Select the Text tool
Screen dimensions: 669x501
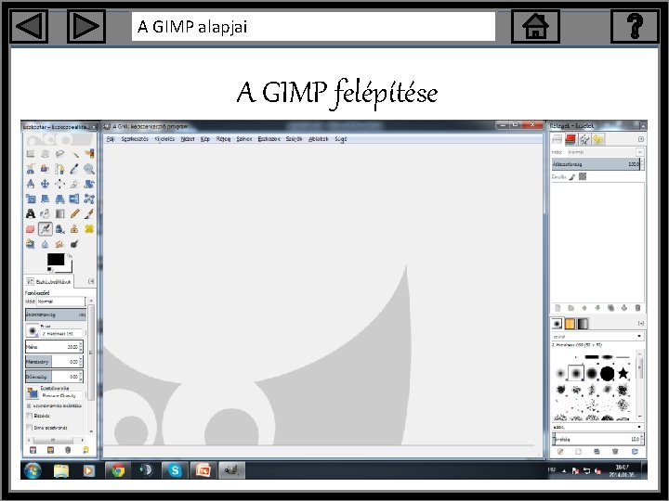coord(31,213)
